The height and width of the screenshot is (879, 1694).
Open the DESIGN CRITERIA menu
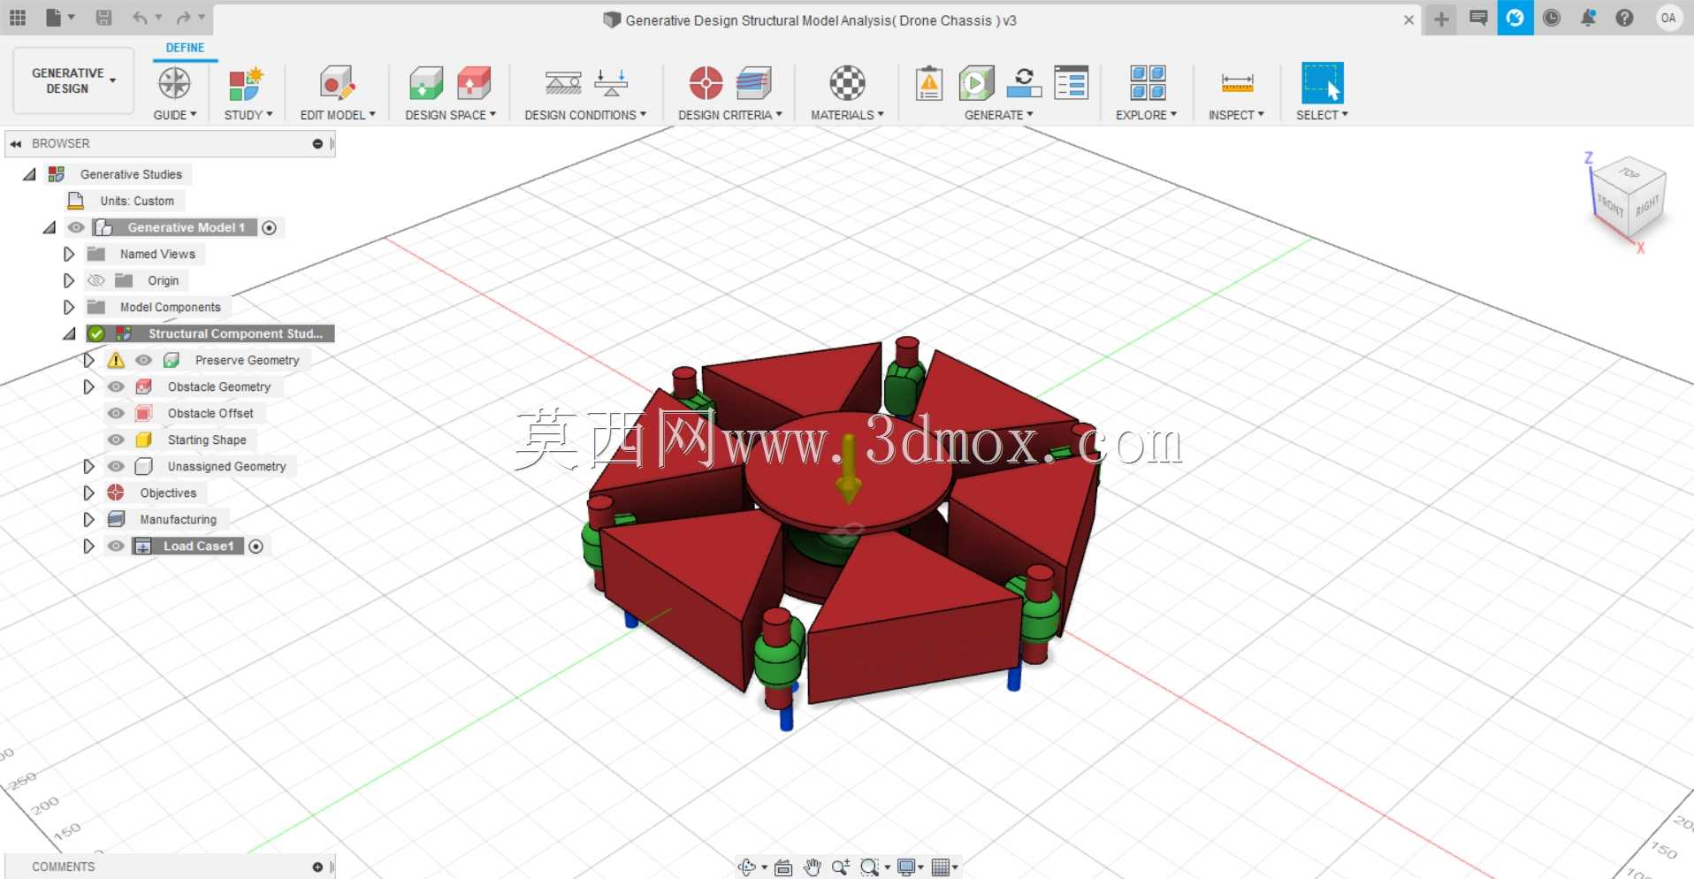click(x=730, y=115)
